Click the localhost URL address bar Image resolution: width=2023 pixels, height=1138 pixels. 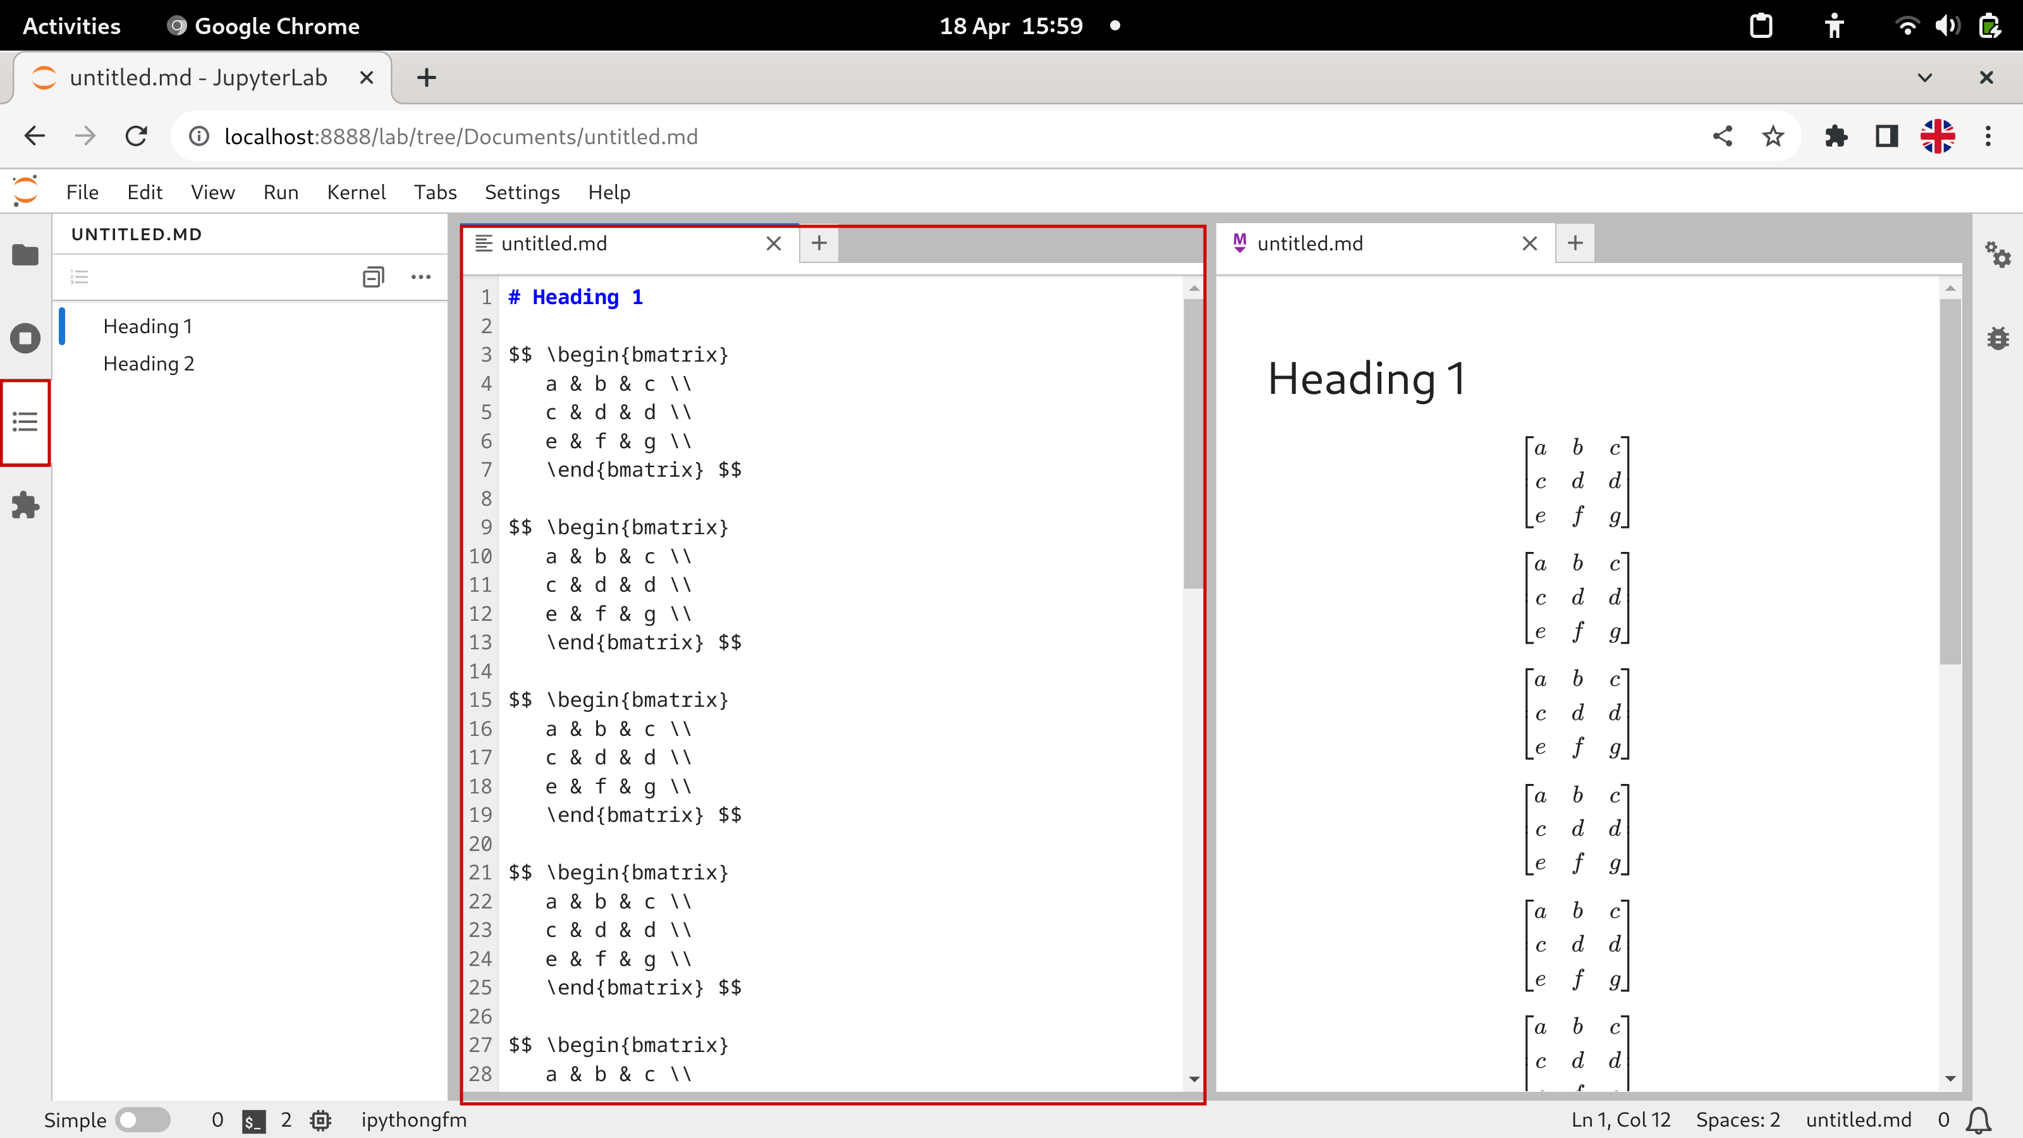click(x=461, y=137)
